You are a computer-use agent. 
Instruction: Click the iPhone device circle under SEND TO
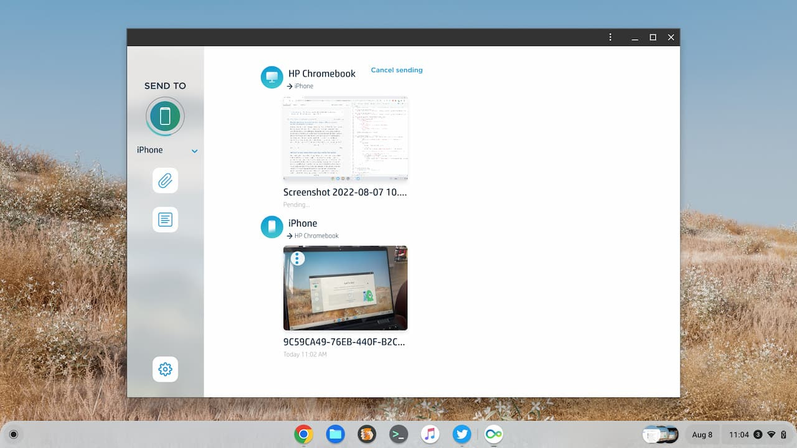(165, 116)
